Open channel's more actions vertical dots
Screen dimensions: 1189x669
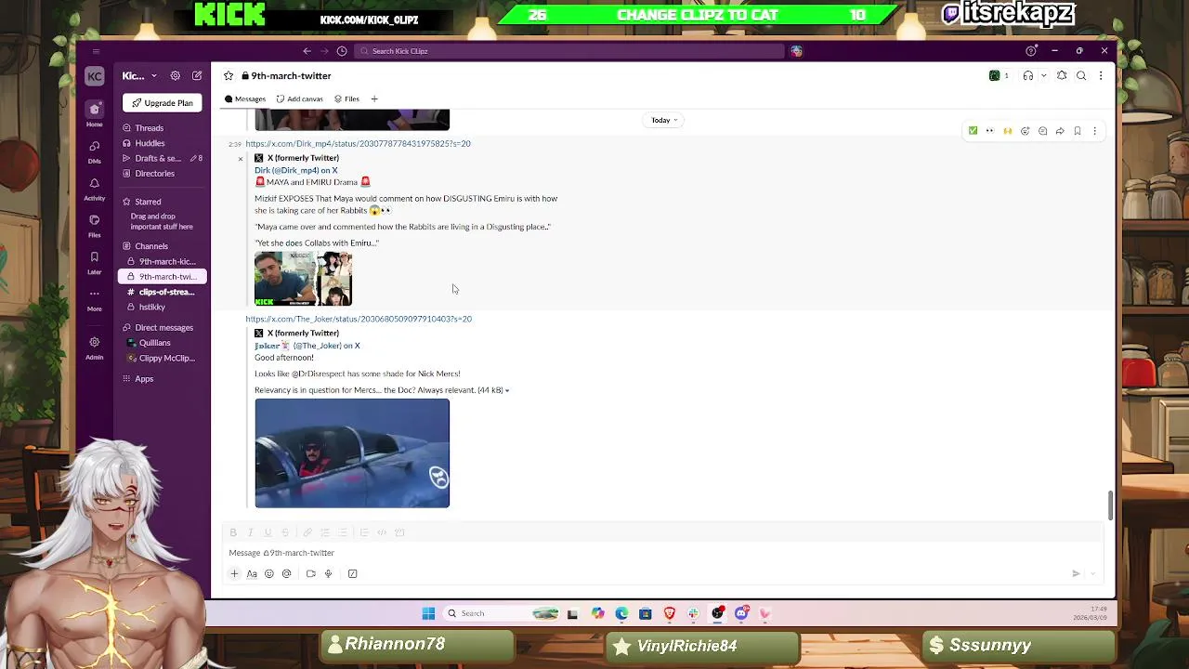tap(1101, 76)
